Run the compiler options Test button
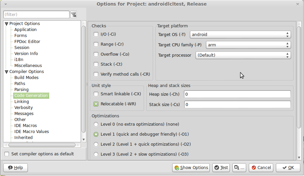 click(221, 167)
